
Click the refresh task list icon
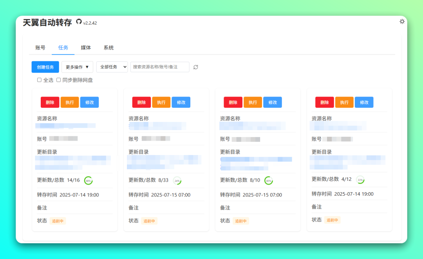tap(196, 67)
